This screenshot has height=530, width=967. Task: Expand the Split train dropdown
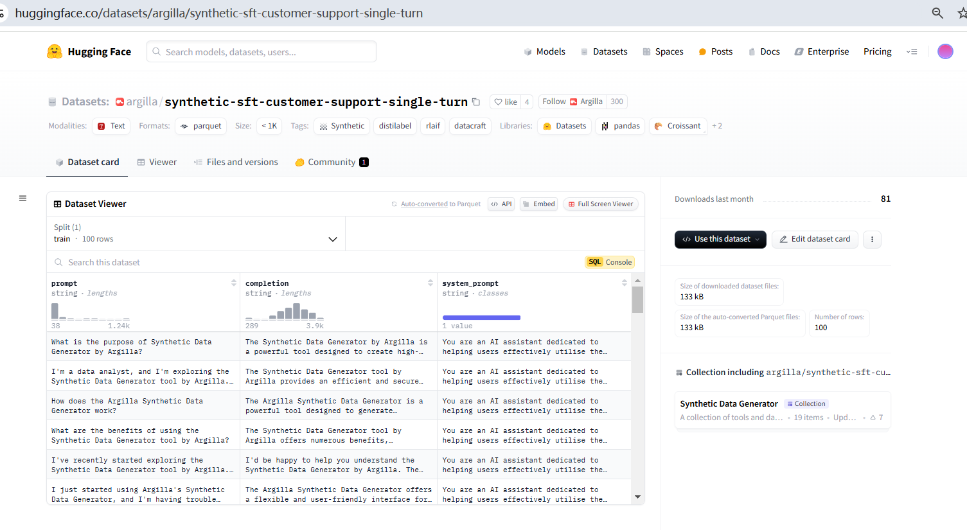tap(196, 233)
